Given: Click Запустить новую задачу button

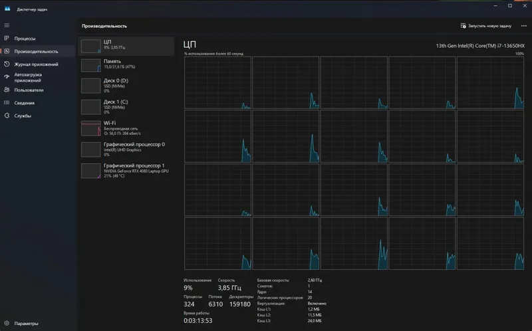Looking at the screenshot, I should click(486, 26).
